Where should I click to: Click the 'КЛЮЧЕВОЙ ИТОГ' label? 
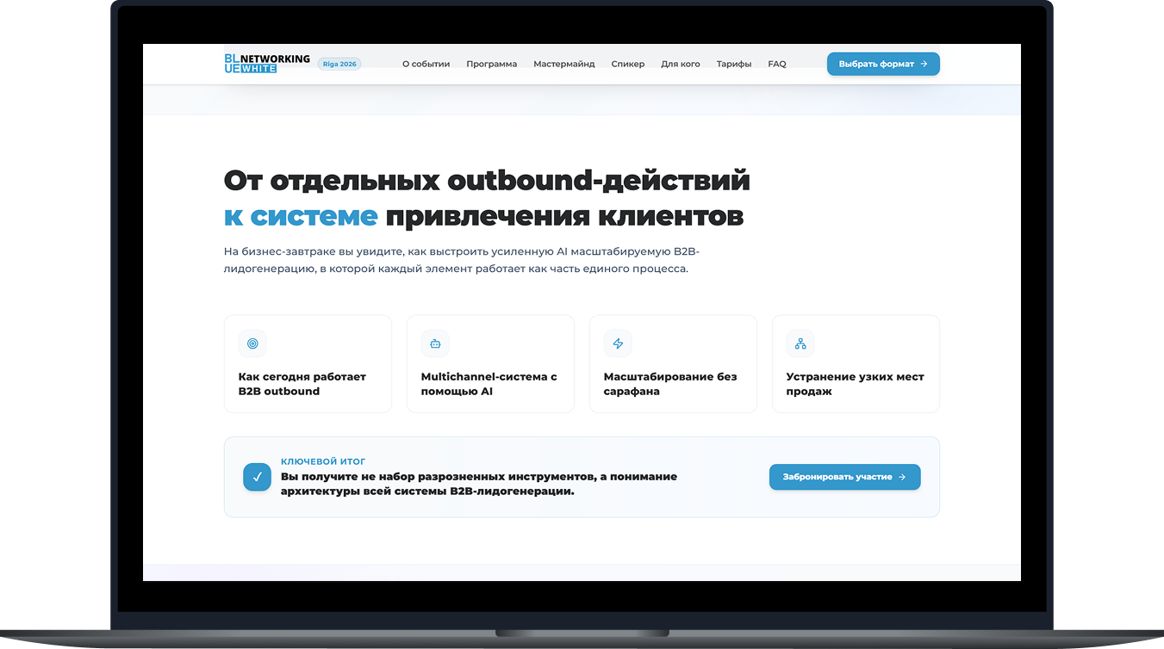pos(323,462)
